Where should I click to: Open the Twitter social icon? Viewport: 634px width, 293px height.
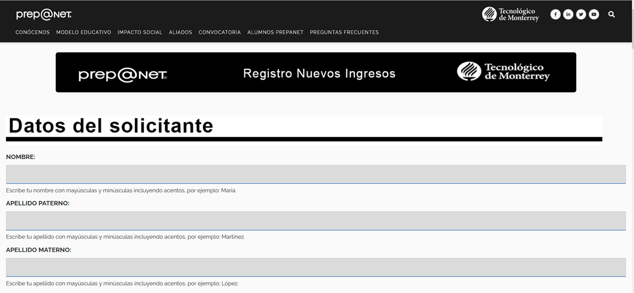tap(581, 14)
